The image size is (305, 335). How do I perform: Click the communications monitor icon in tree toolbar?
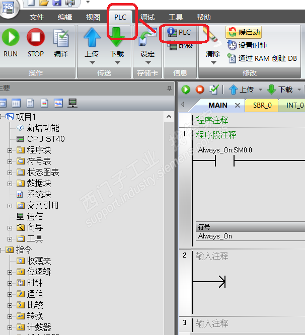click(x=72, y=103)
